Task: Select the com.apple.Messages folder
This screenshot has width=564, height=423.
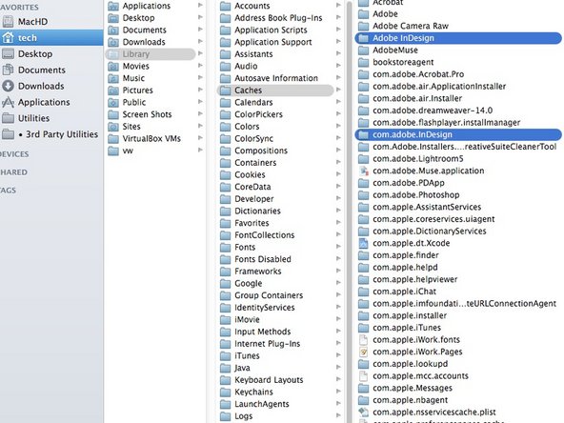Action: point(413,388)
